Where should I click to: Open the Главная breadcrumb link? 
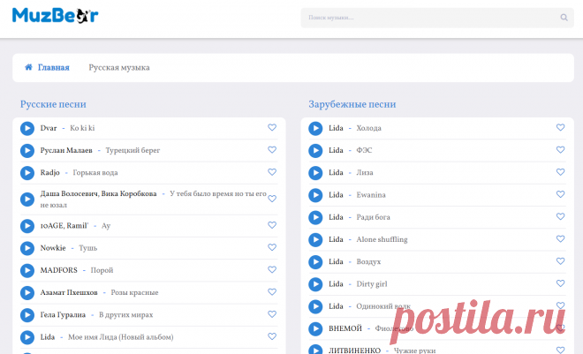click(x=53, y=67)
